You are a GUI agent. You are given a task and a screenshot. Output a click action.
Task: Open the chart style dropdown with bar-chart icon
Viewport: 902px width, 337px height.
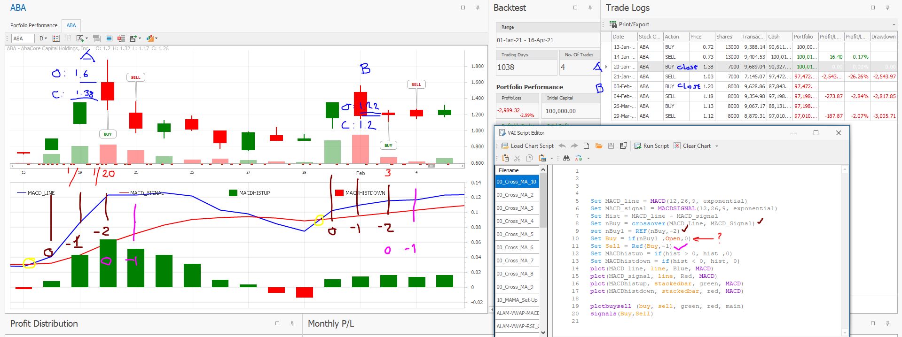151,38
